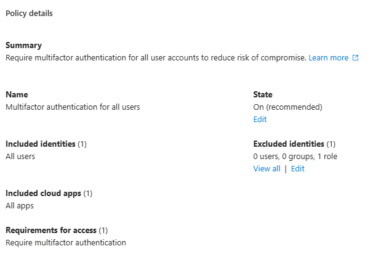Select the '0 users, 0 groups, 1 role' text

point(295,157)
